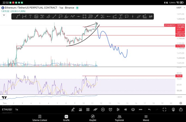Undo the last chart action
Viewport: 186px width, 122px height.
pyautogui.click(x=149, y=109)
